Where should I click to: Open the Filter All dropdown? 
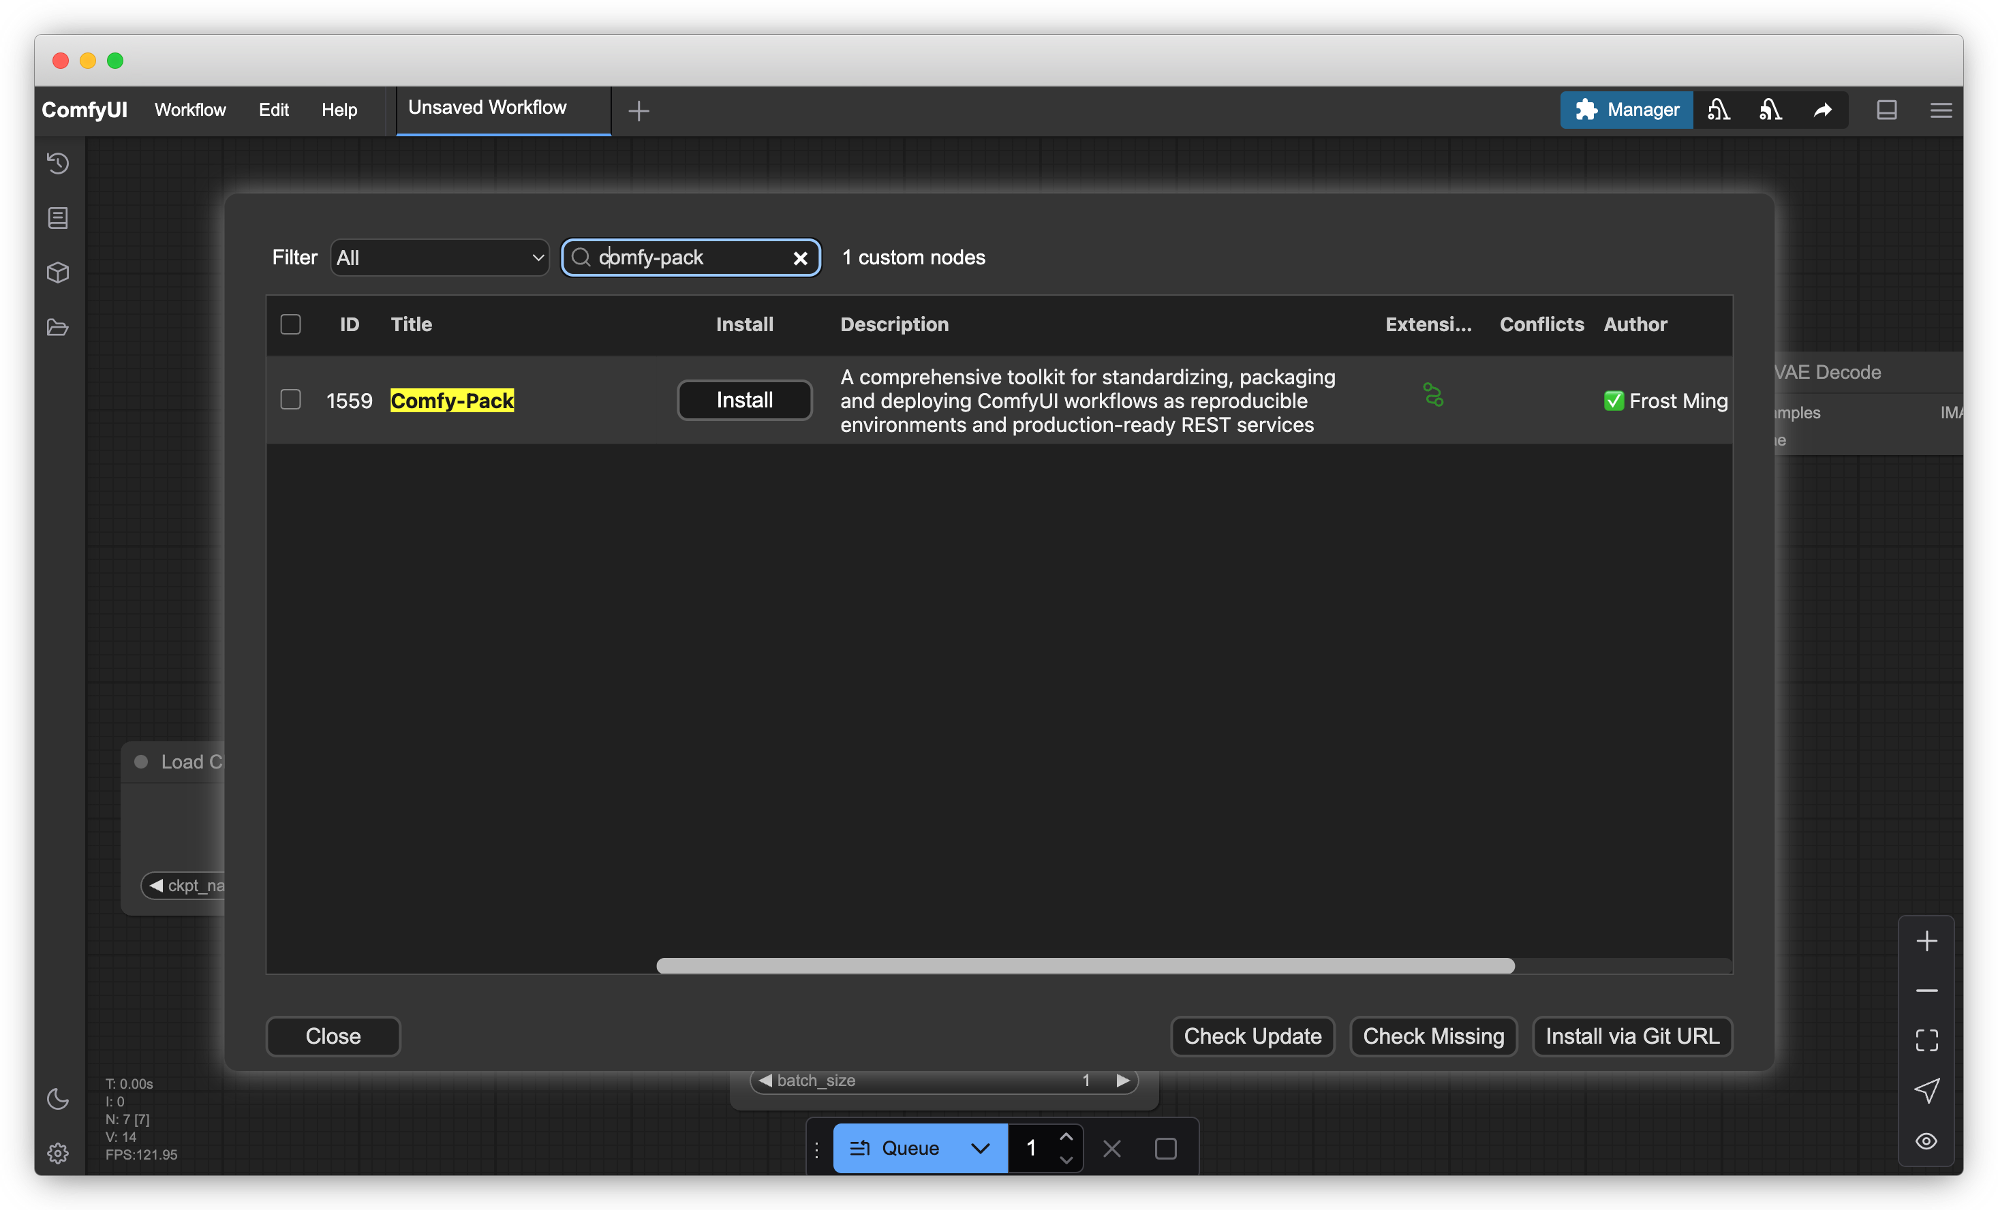[440, 258]
